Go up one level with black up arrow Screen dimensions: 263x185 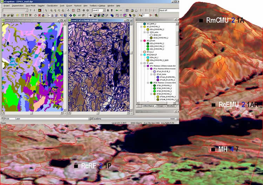pyautogui.click(x=112, y=11)
